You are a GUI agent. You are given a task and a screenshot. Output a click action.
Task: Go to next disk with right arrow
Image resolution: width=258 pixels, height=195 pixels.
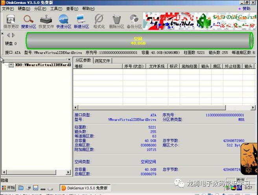click(13, 35)
